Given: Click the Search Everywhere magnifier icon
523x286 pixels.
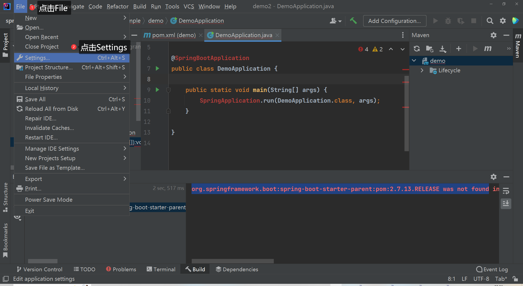Looking at the screenshot, I should 490,21.
